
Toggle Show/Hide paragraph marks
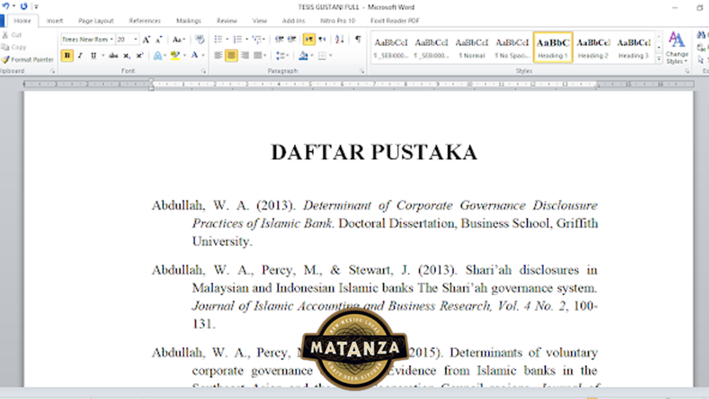click(358, 39)
